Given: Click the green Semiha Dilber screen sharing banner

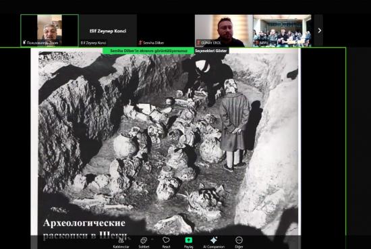Looking at the screenshot, I should pos(148,51).
